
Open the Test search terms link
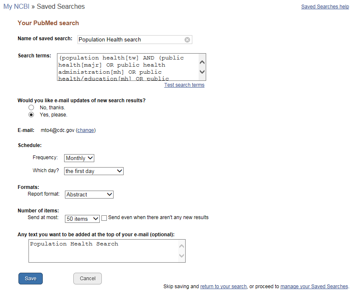click(184, 85)
